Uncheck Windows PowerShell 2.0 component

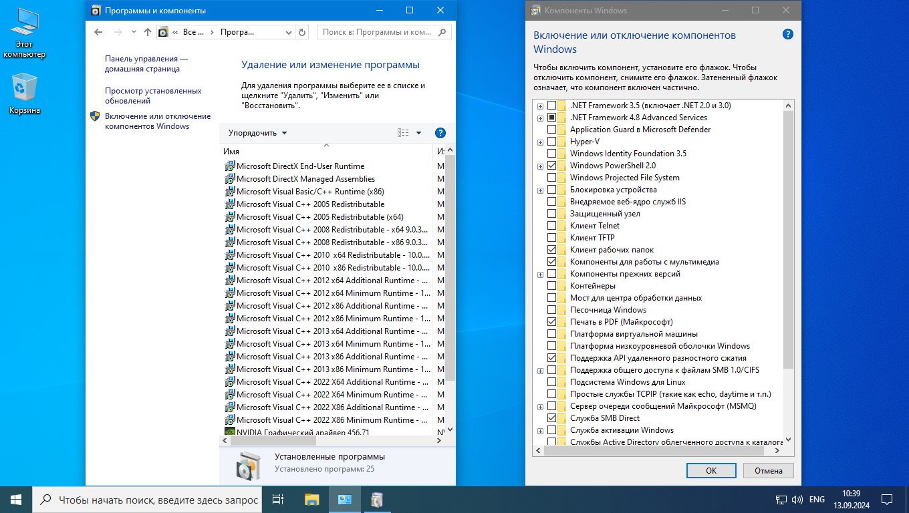551,166
